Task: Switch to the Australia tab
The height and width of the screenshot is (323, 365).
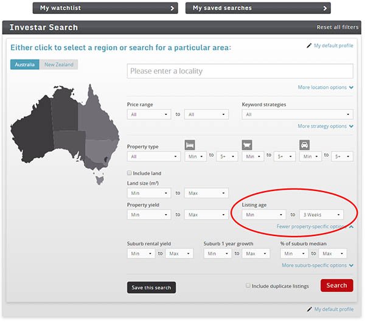Action: 25,64
